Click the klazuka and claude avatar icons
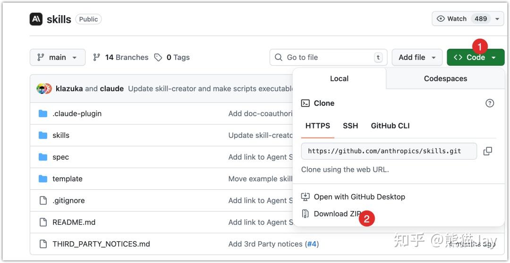 click(x=44, y=88)
